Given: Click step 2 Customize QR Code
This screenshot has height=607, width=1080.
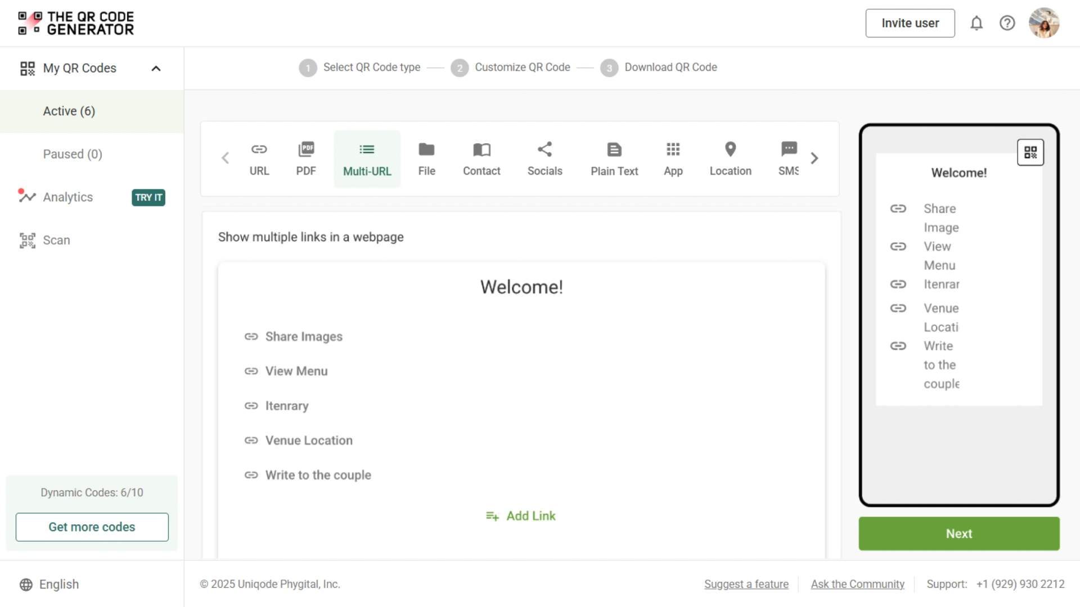Looking at the screenshot, I should coord(511,67).
